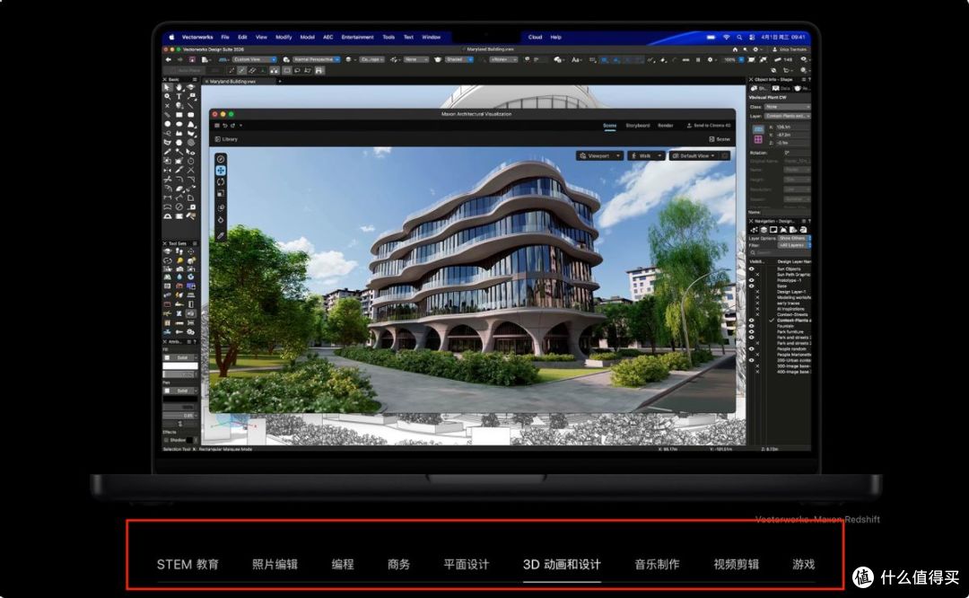Viewport: 969px width, 598px height.
Task: Choose the Polygonal Marquee mode icon
Action: point(308,71)
